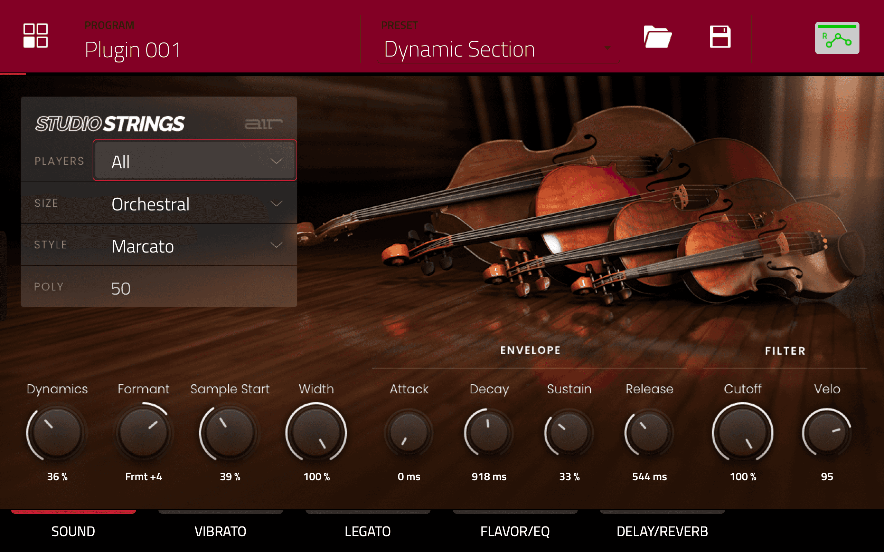Click the Dynamics knob at 36 %

tap(57, 432)
